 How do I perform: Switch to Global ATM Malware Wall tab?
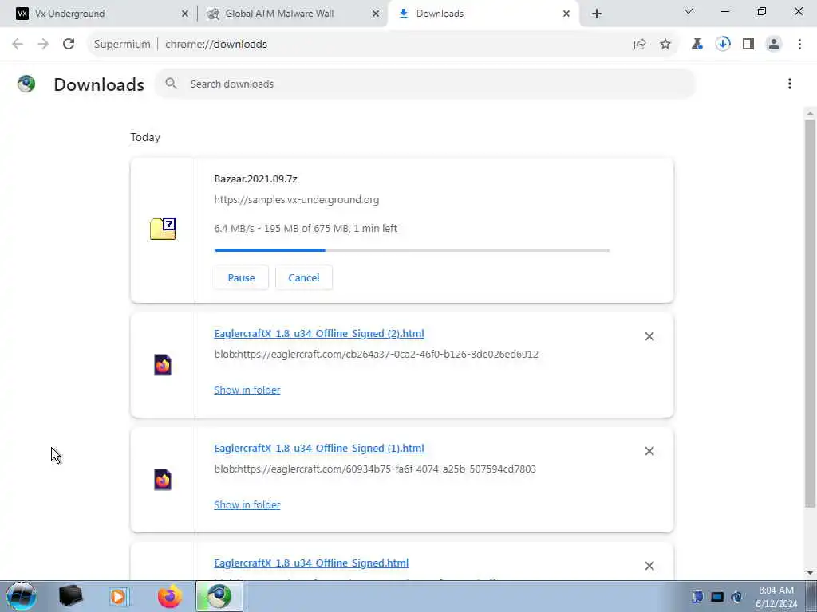(292, 14)
